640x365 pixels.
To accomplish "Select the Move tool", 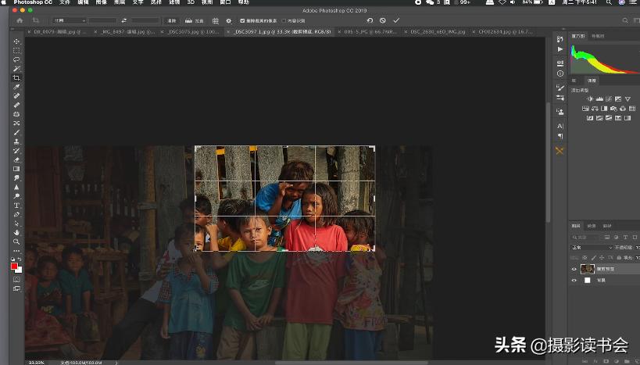I will pos(16,41).
